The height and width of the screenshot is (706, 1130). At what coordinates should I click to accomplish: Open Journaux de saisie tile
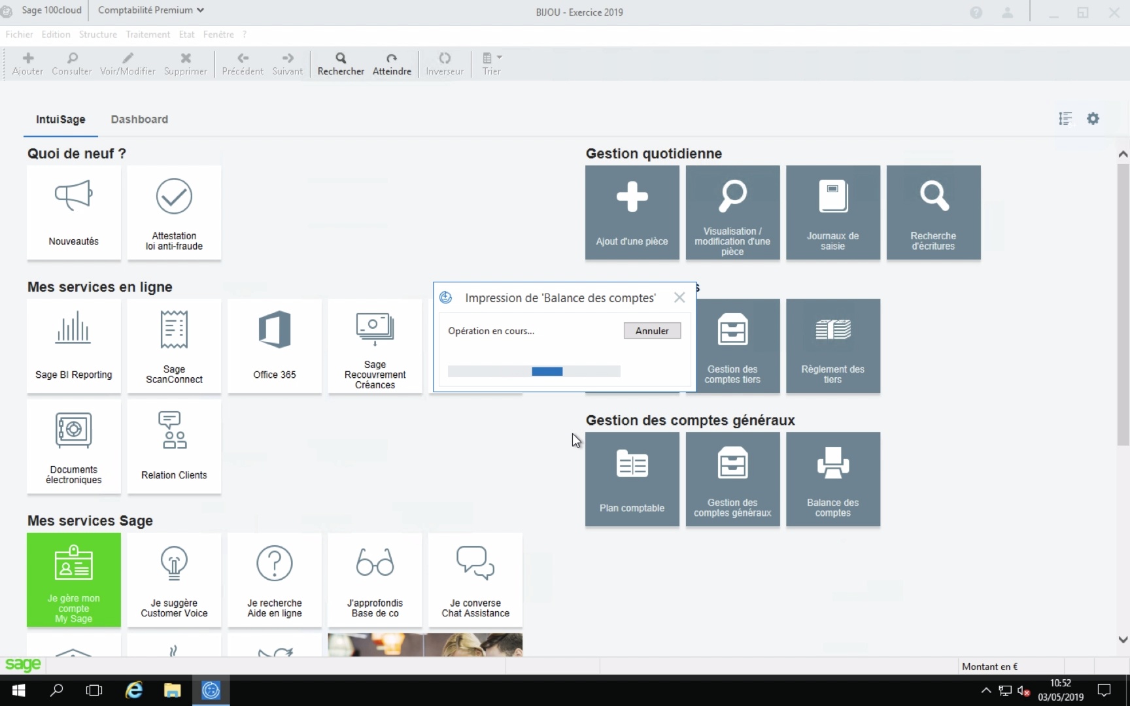coord(833,212)
